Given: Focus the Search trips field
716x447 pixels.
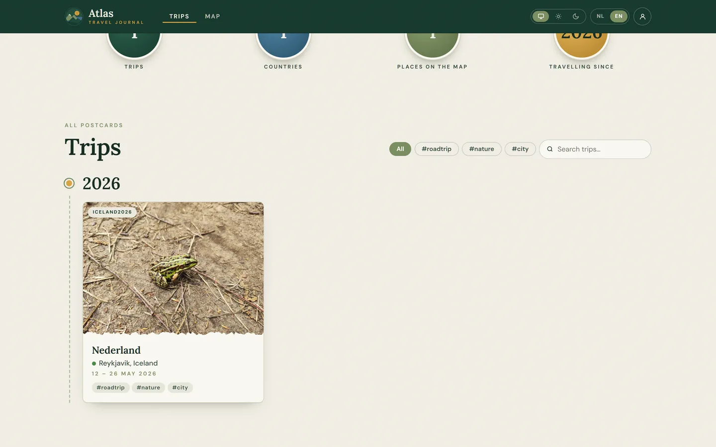Looking at the screenshot, I should coord(595,149).
